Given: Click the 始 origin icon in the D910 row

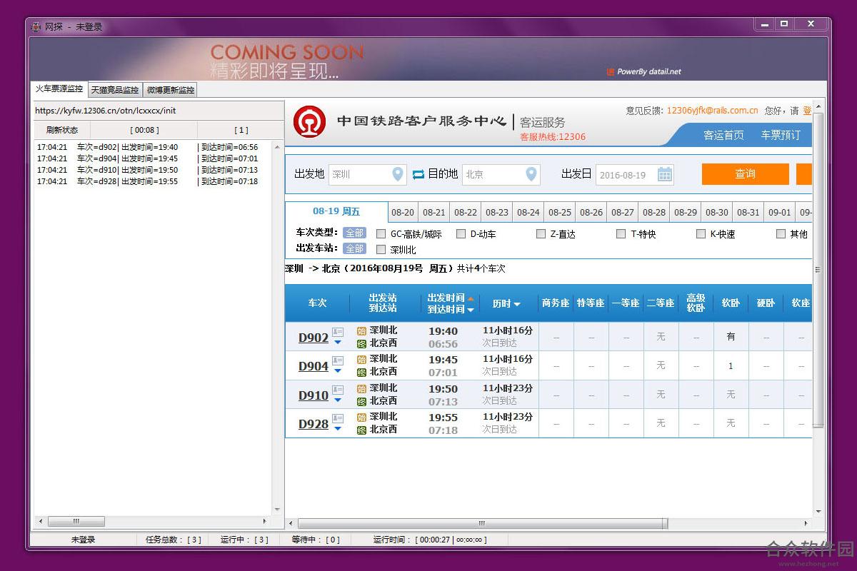Looking at the screenshot, I should click(x=361, y=388).
